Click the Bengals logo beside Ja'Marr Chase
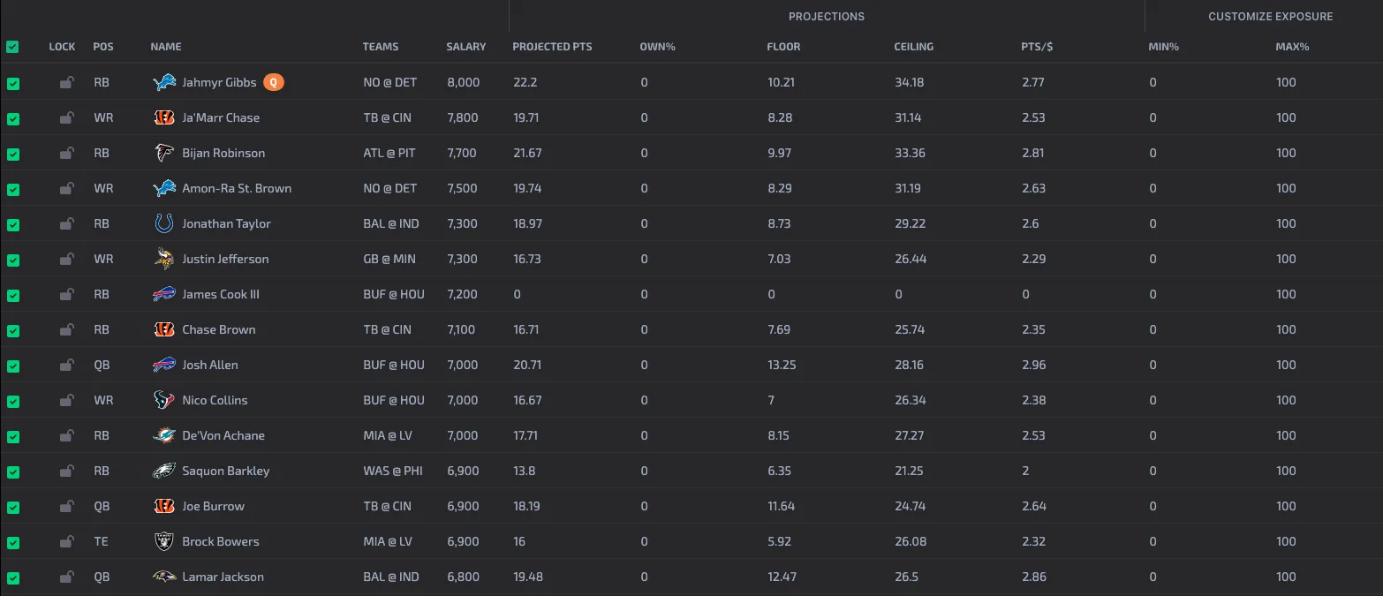 pyautogui.click(x=164, y=117)
